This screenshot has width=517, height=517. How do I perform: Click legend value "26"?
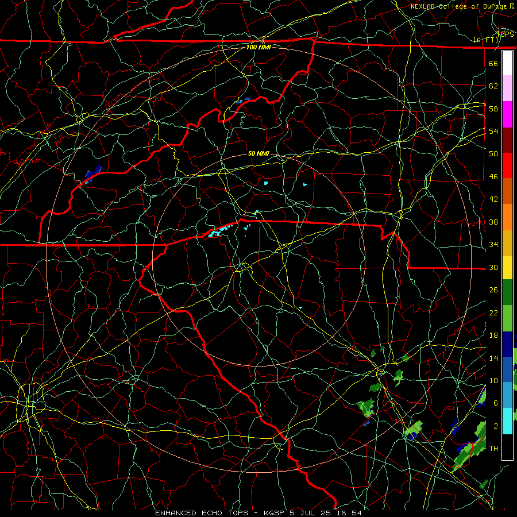tap(493, 290)
